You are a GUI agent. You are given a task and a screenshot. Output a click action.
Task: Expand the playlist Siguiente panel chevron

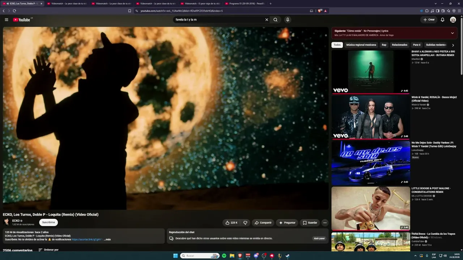452,33
